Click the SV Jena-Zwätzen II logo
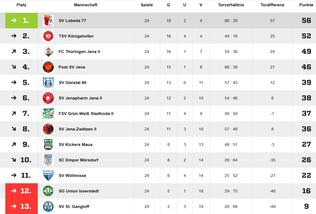The image size is (316, 214). point(48,129)
